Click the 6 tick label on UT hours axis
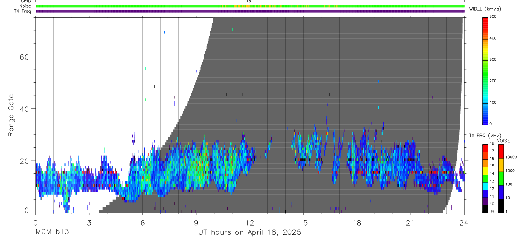Screen dimensions: 522x241 tap(142, 223)
